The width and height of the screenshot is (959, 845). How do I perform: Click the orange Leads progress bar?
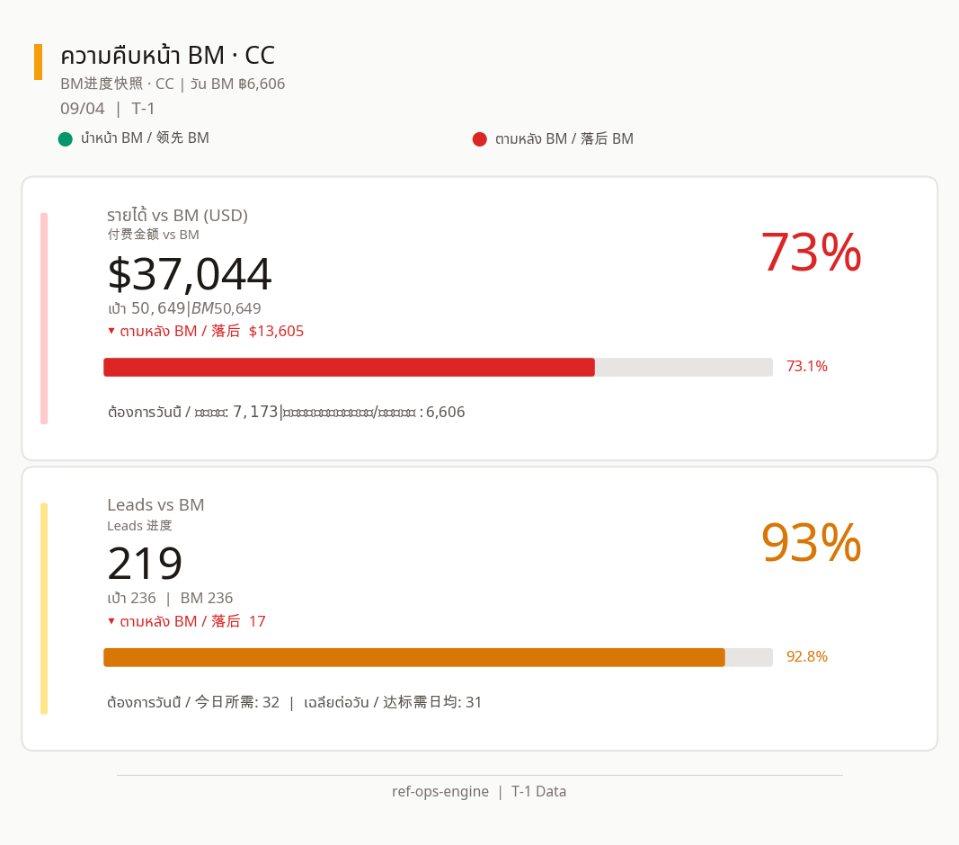point(414,657)
